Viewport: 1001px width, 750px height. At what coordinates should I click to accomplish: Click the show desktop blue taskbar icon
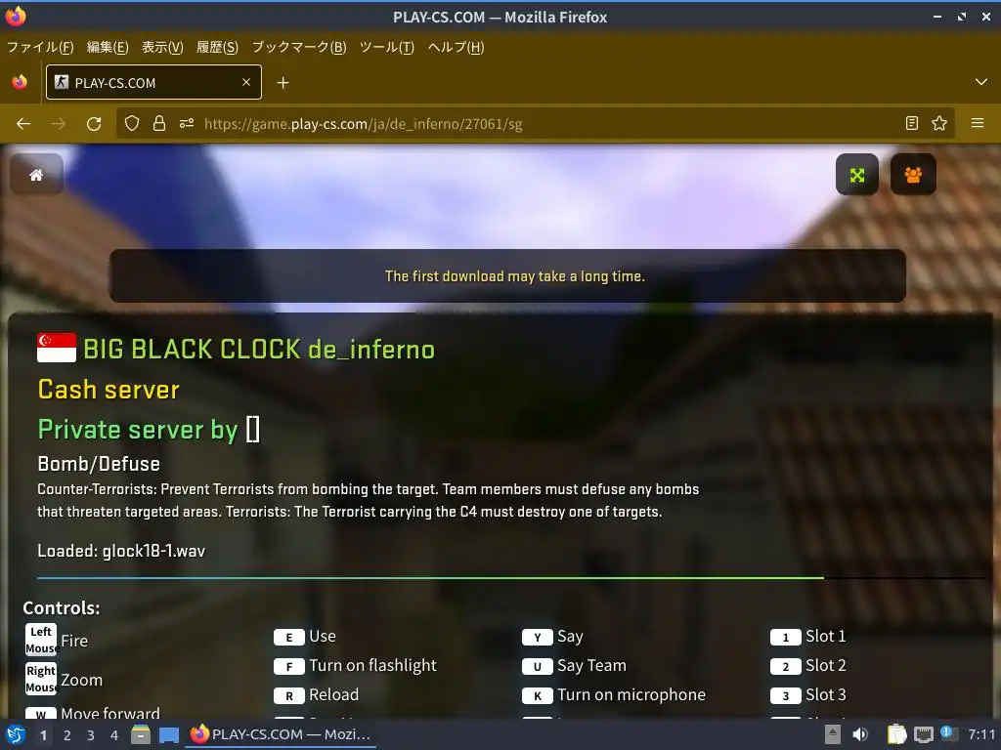pyautogui.click(x=168, y=735)
